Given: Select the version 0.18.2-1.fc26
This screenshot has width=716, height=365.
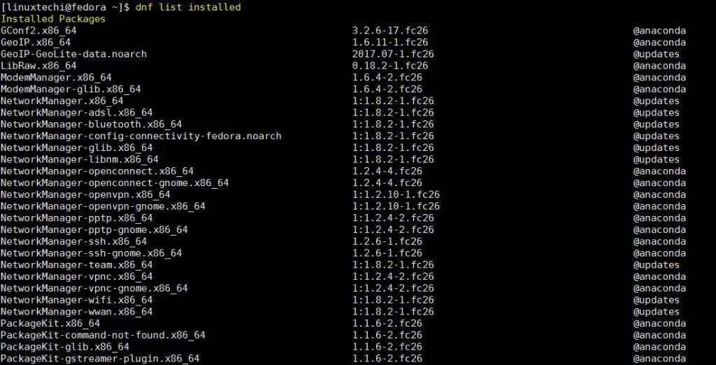Looking at the screenshot, I should tap(390, 66).
